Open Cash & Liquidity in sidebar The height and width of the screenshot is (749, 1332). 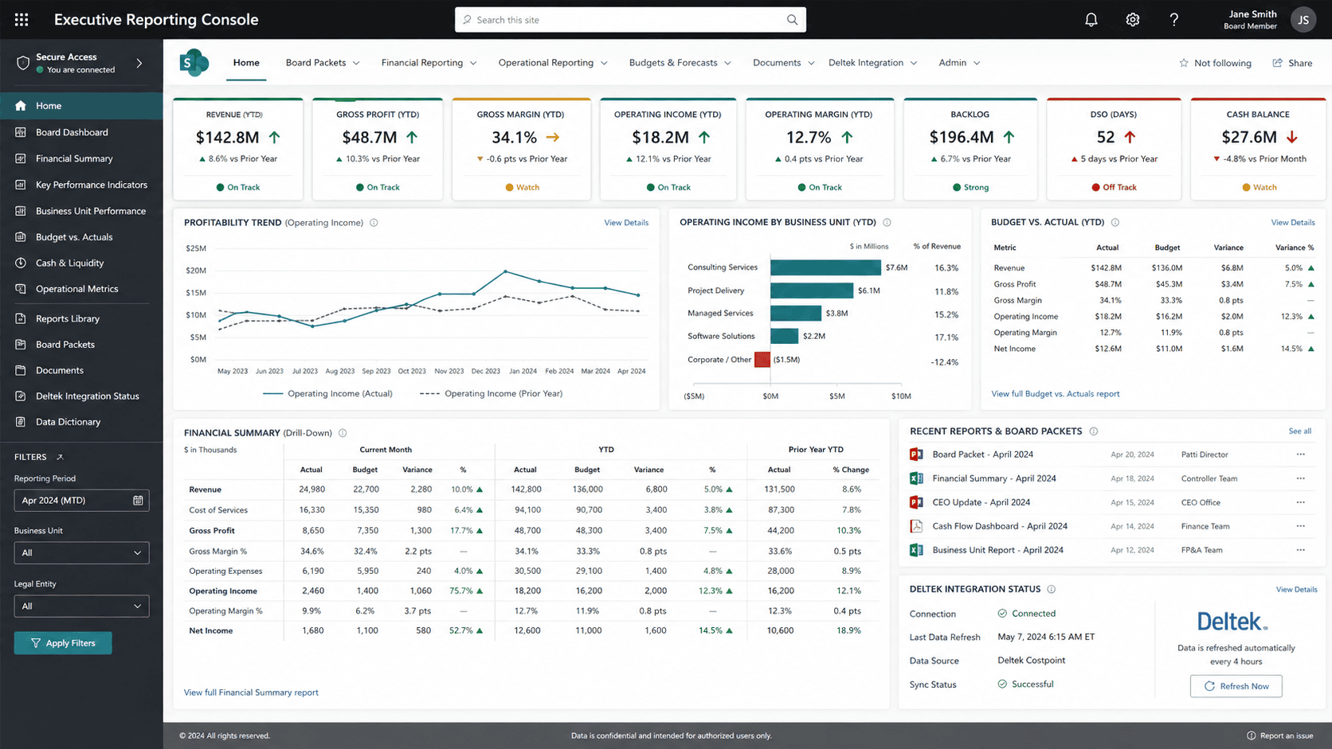81,263
